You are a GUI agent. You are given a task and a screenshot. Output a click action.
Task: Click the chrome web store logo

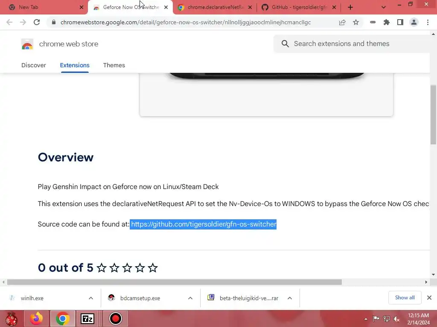pos(27,44)
